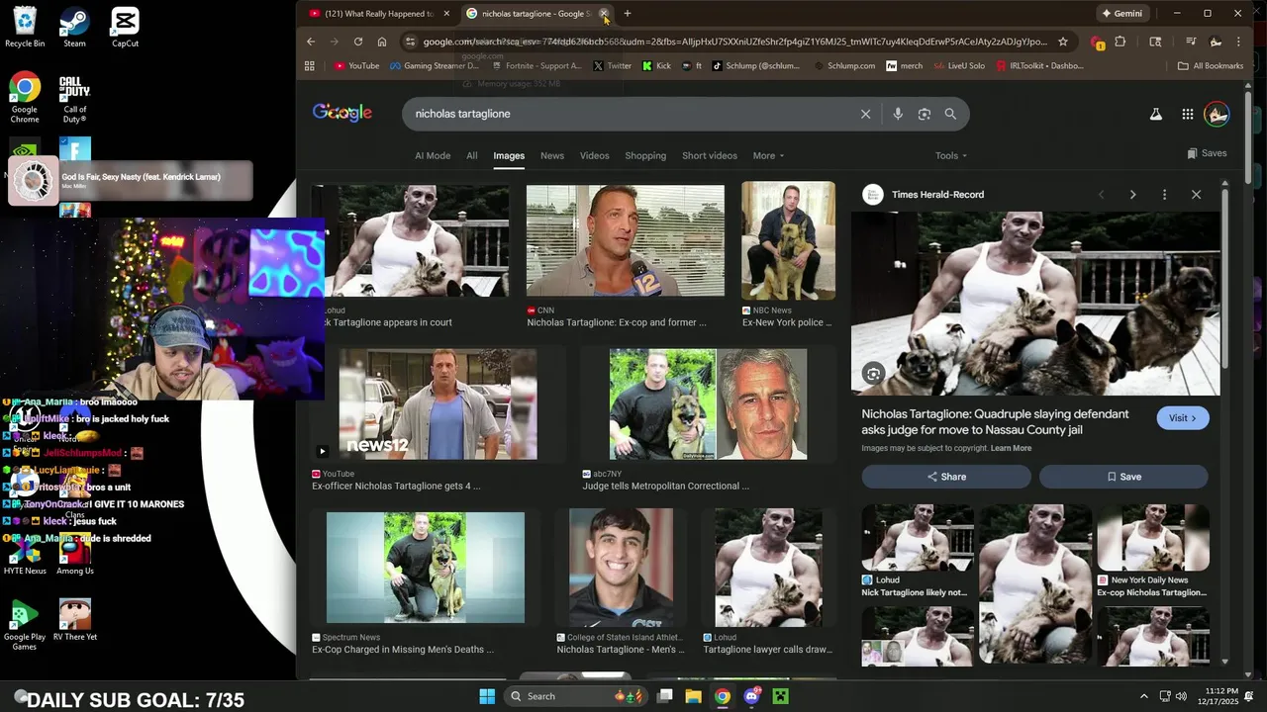
Task: Switch to the Shopping tab
Action: [645, 155]
